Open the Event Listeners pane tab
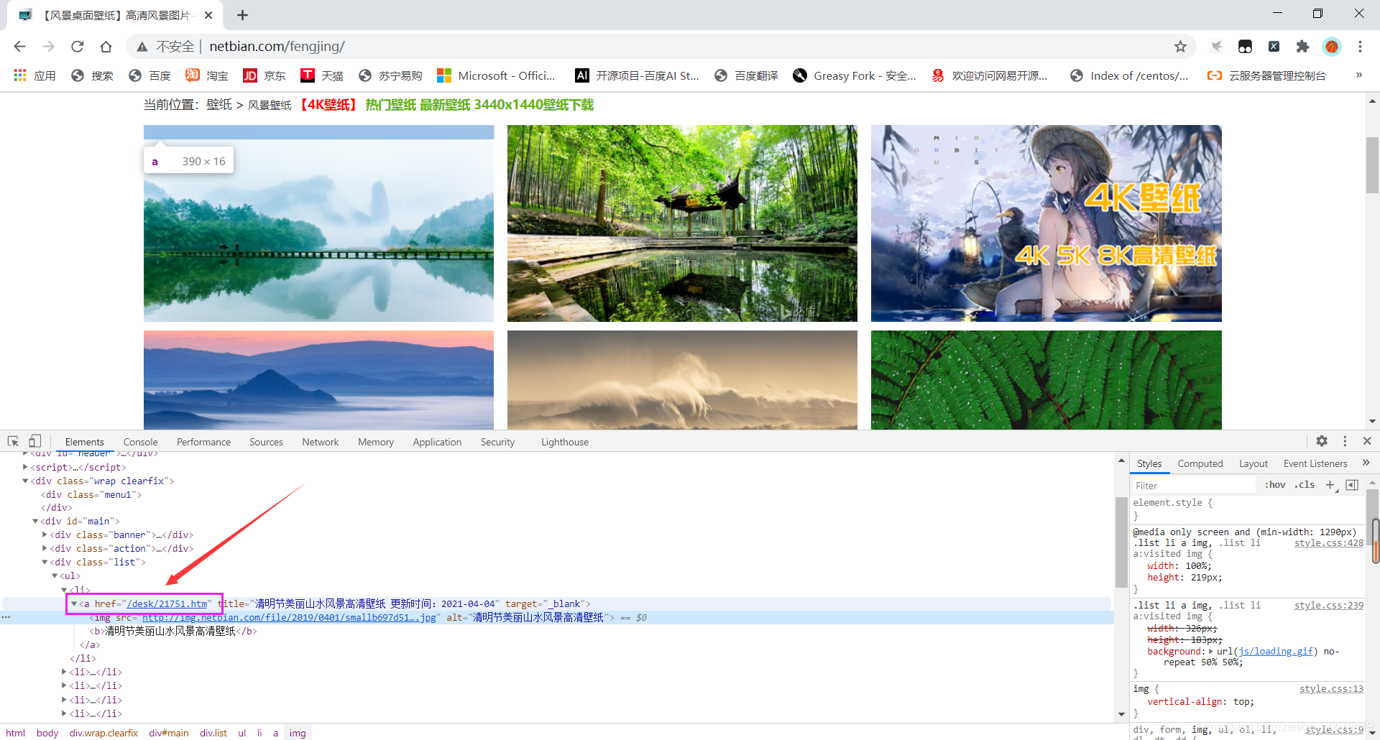Viewport: 1380px width, 740px height. (1315, 463)
